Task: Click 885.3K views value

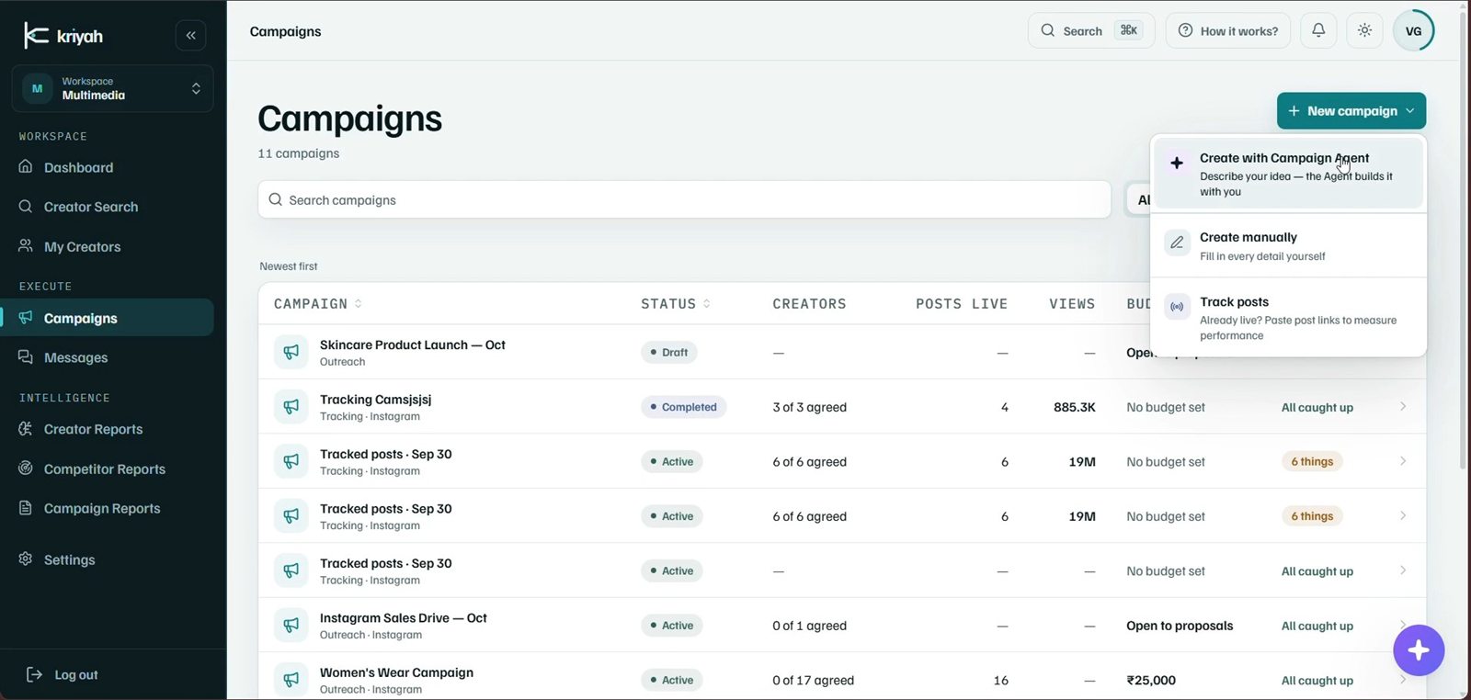Action: coord(1075,407)
